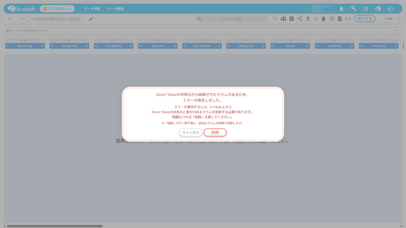Click the column list settings icon
Viewport: 406px width, 228px height.
coord(275,19)
